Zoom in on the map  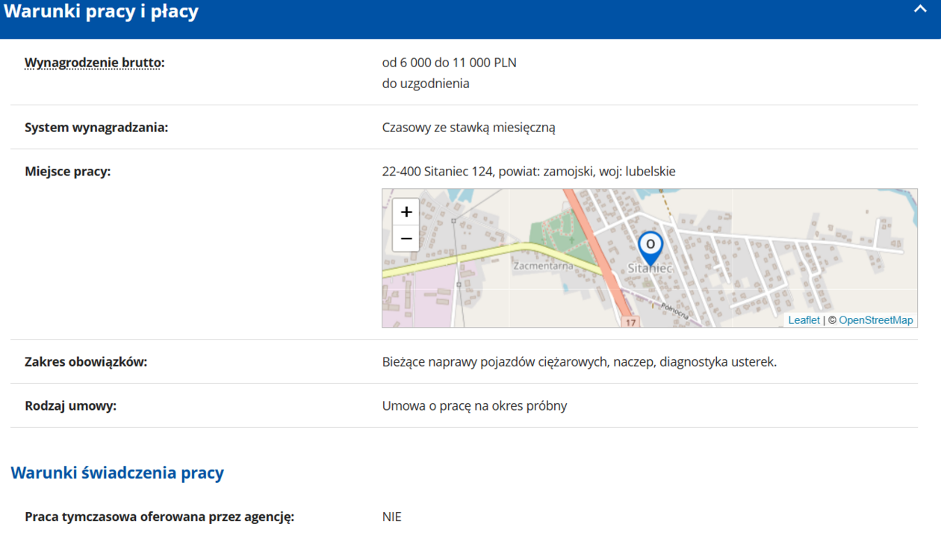[406, 212]
